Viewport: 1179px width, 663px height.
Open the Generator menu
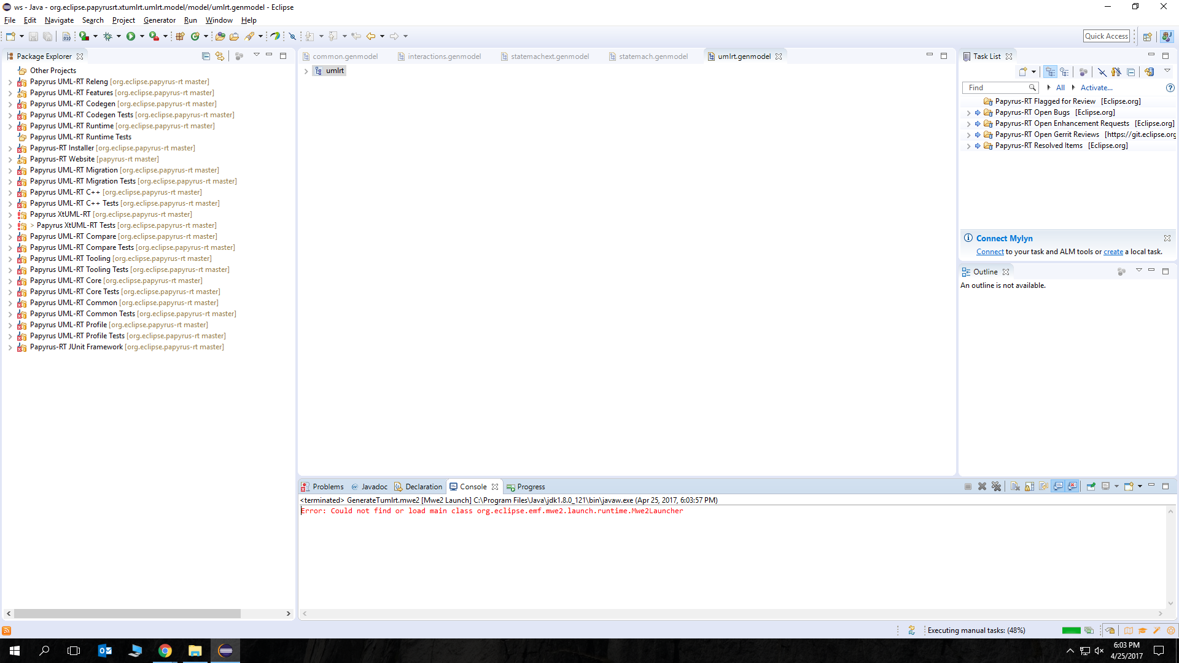[x=159, y=20]
